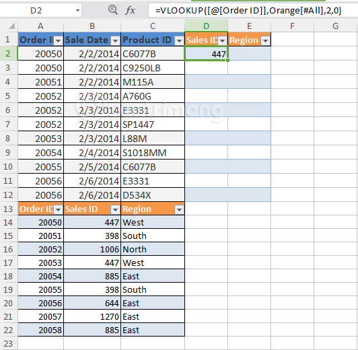This screenshot has width=358, height=350.
Task: Click the 2/4/2014 date cell
Action: point(92,153)
